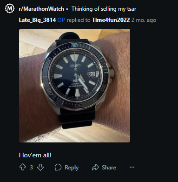Screen dimensions: 178x182
Task: Click the vote score number 3
Action: [32, 168]
